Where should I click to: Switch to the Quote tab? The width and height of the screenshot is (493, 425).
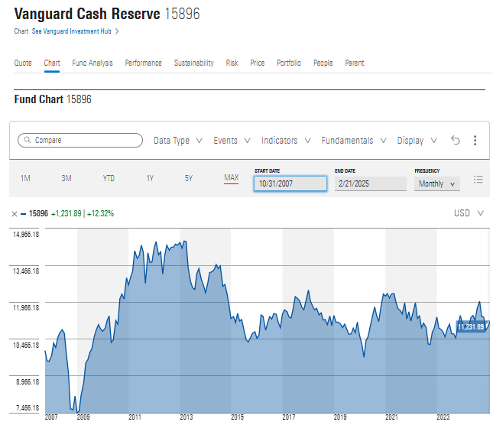[x=23, y=63]
